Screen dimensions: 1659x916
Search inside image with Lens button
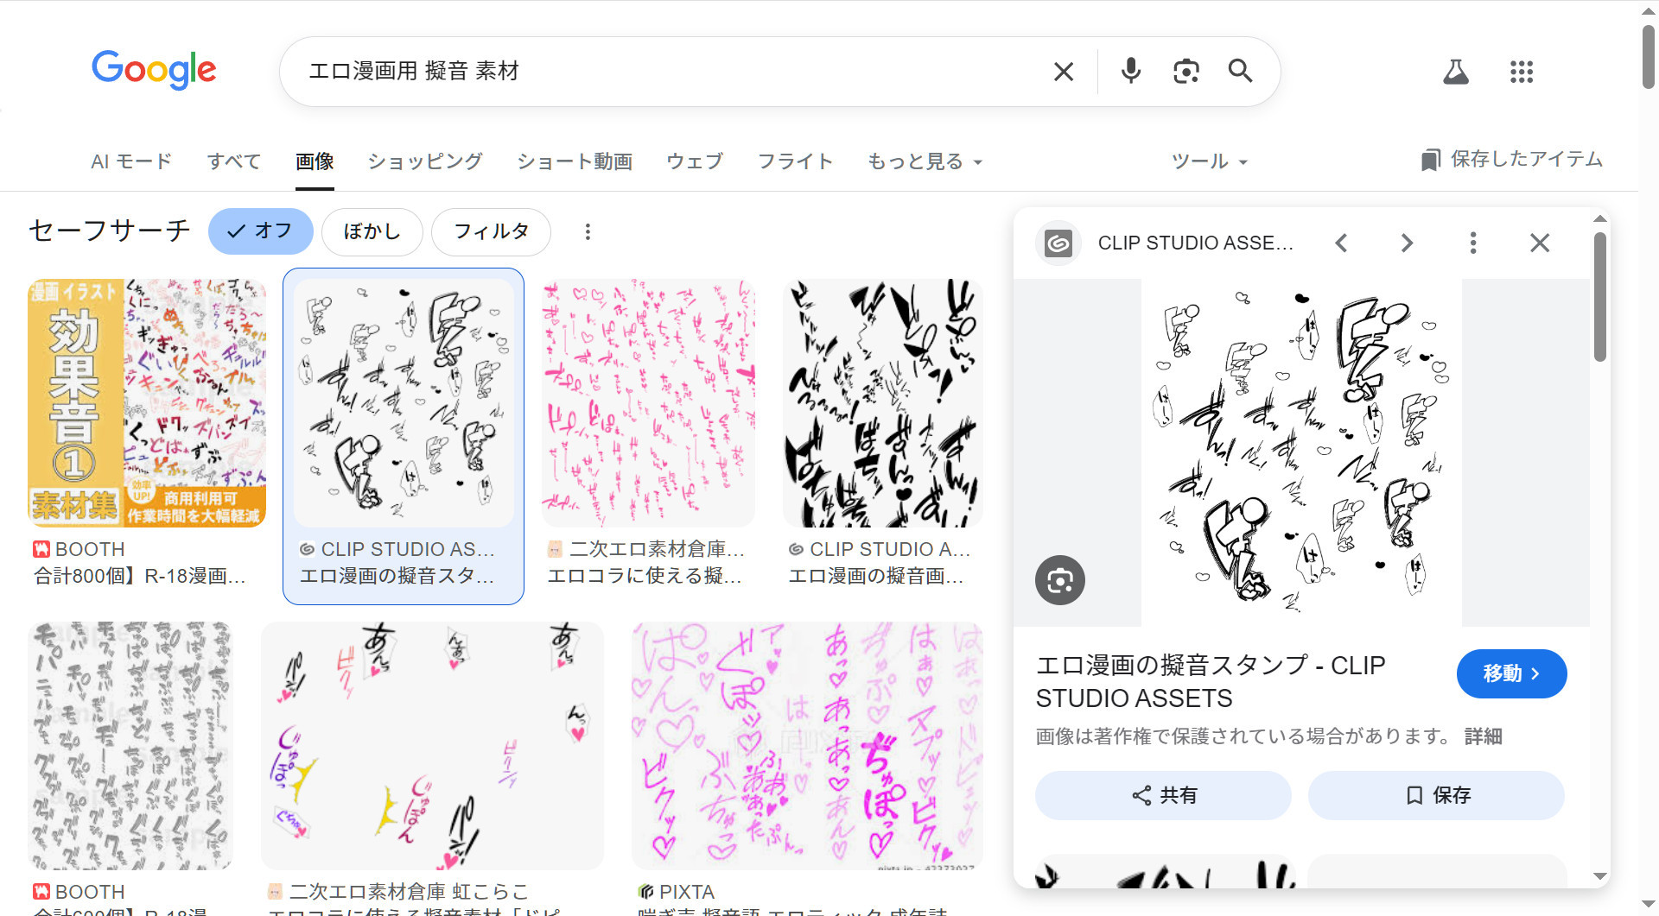coord(1060,580)
